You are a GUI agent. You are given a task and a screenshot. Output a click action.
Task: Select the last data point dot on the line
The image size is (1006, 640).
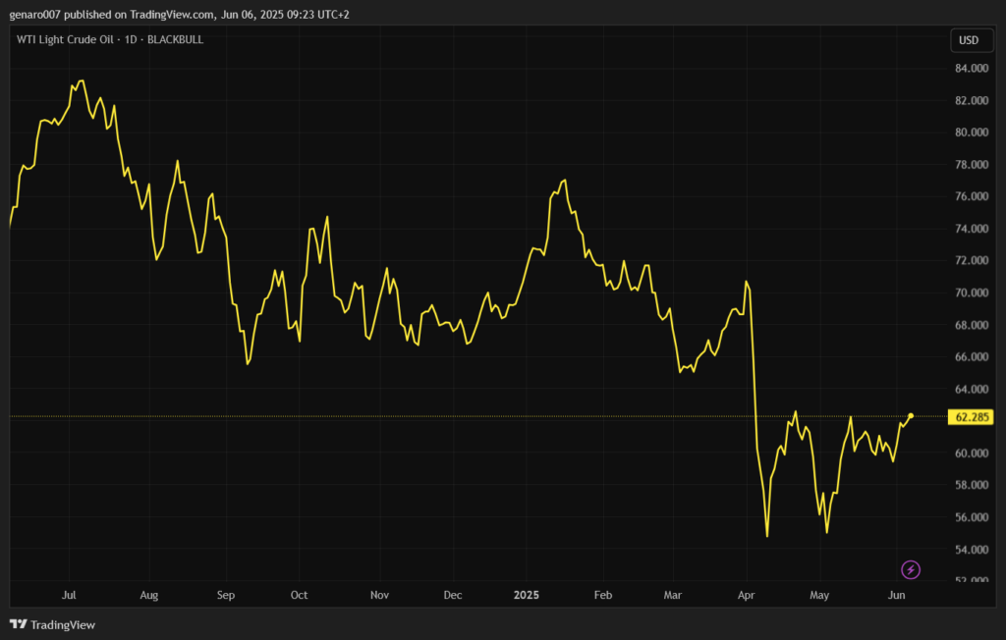pos(911,416)
